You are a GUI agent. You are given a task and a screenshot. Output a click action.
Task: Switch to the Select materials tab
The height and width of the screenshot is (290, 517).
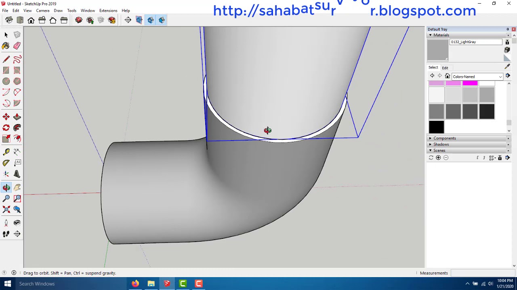click(x=433, y=67)
